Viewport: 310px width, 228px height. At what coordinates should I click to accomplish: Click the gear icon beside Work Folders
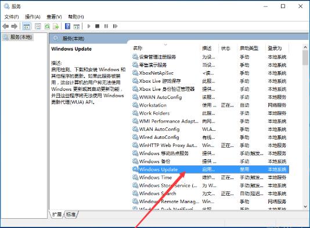(x=135, y=113)
